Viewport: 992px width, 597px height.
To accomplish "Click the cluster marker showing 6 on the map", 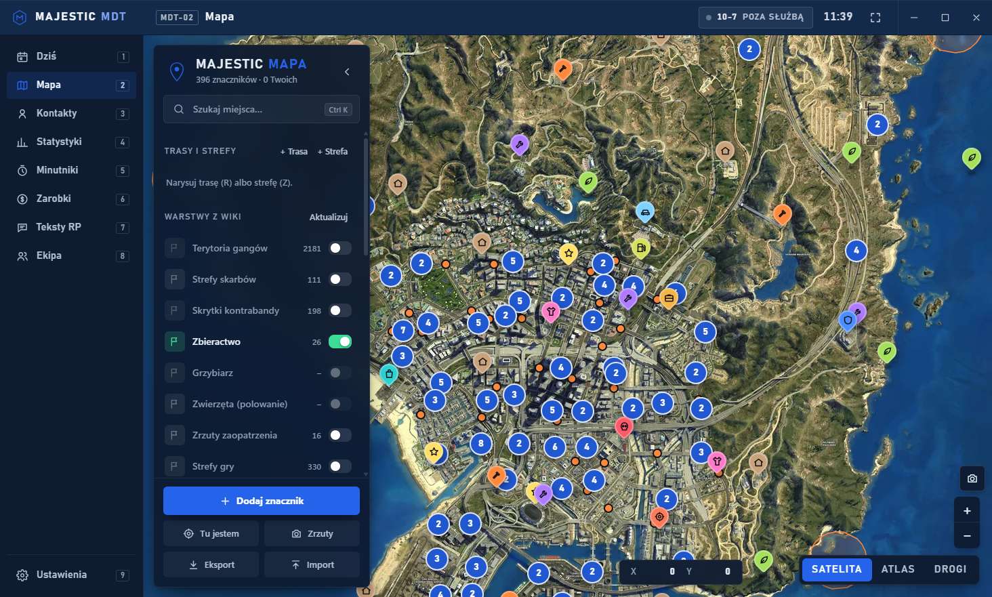I will (x=555, y=447).
